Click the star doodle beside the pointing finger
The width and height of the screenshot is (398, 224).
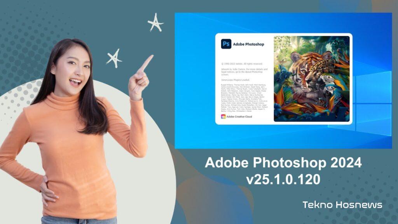(114, 58)
